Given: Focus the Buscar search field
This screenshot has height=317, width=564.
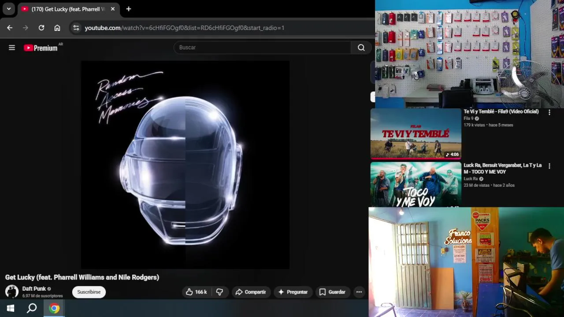Looking at the screenshot, I should (262, 48).
